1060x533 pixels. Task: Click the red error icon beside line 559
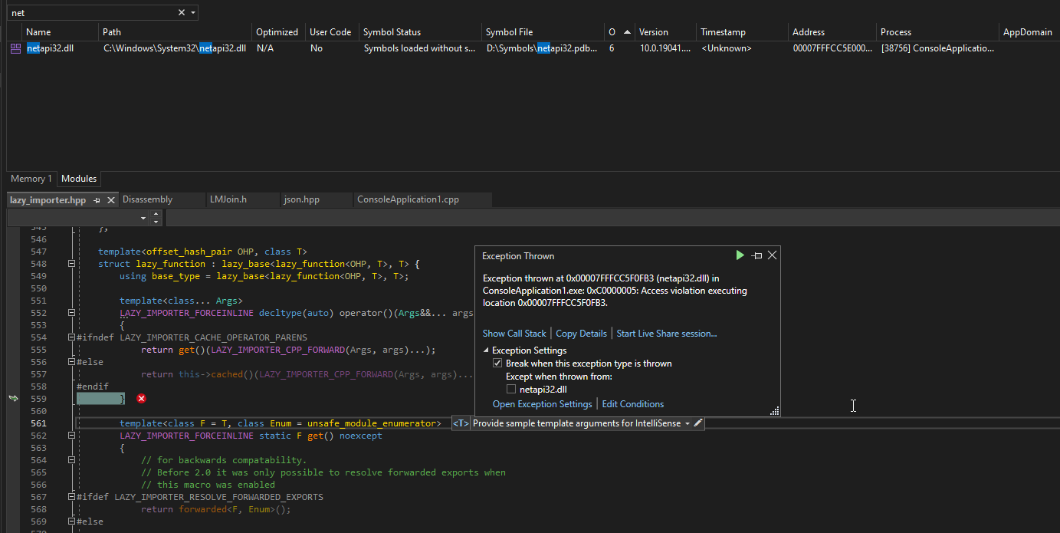140,398
